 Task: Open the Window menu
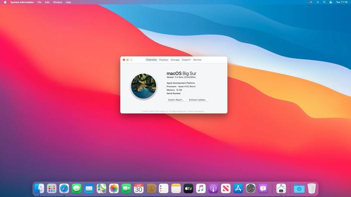point(58,2)
